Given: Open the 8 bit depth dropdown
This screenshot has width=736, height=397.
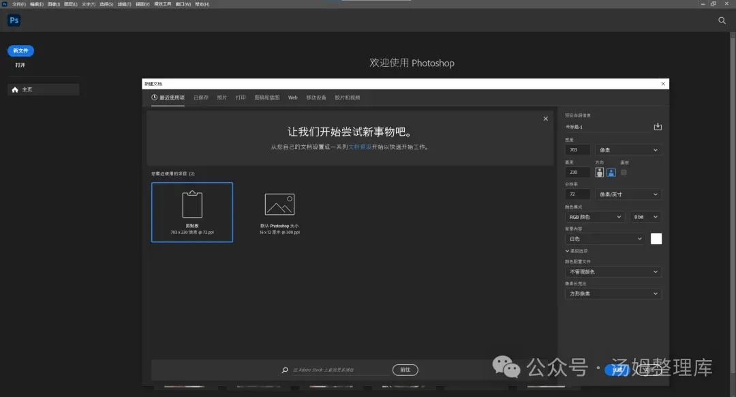Looking at the screenshot, I should point(646,217).
